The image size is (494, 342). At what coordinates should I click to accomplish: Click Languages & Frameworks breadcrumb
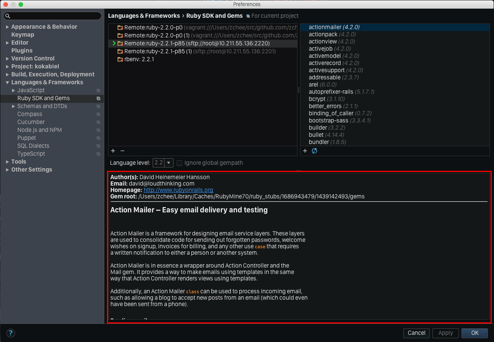[144, 16]
